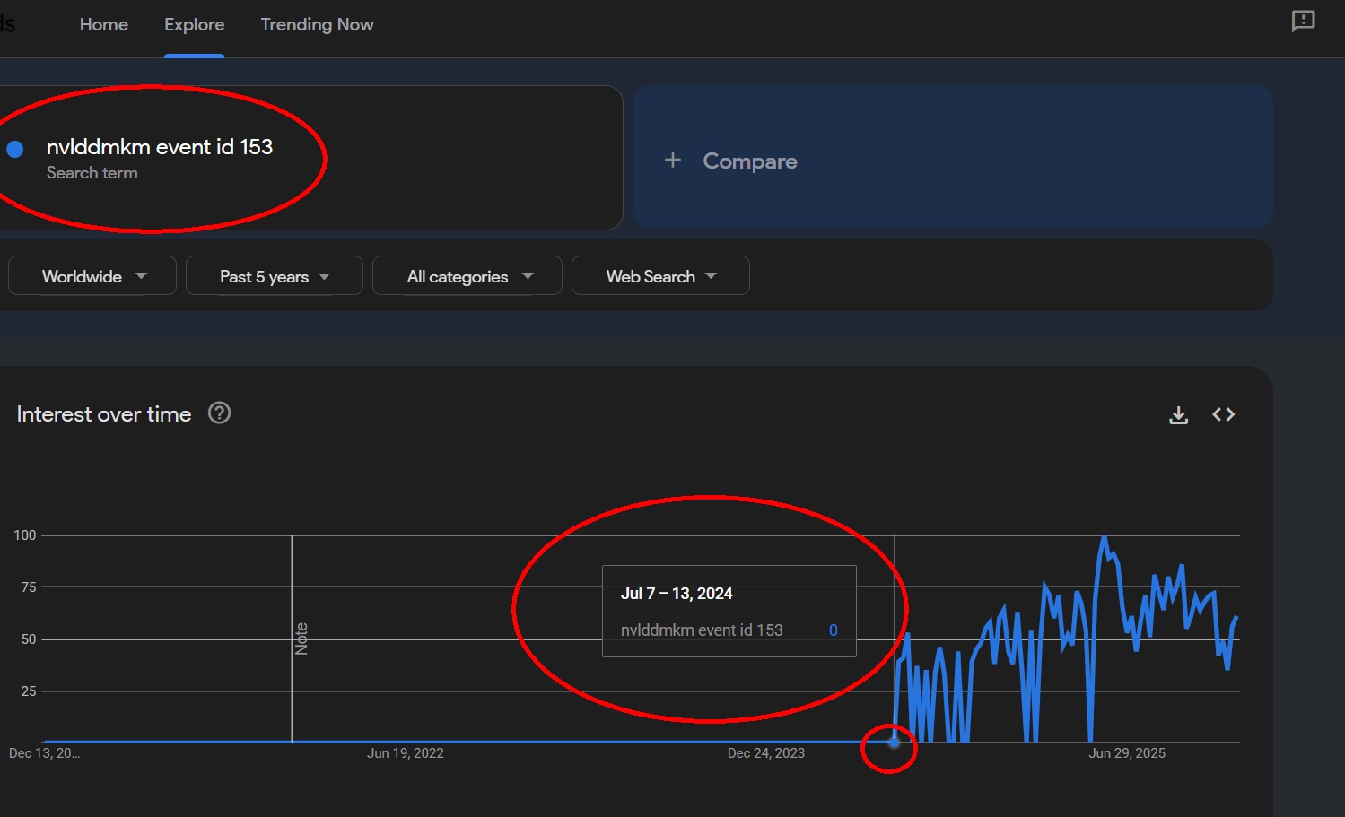Viewport: 1345px width, 817px height.
Task: Click the Jul 7 – 13, 2024 data point
Action: point(894,742)
